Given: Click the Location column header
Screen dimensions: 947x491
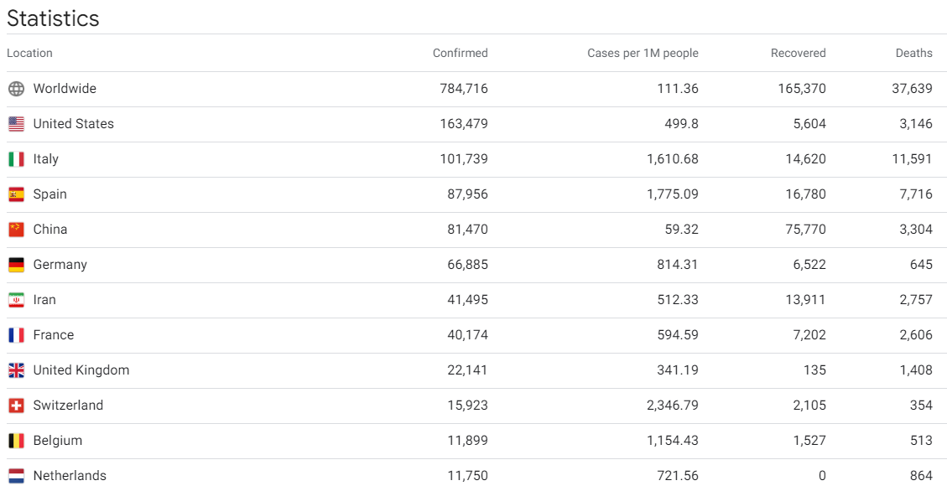Looking at the screenshot, I should (29, 53).
